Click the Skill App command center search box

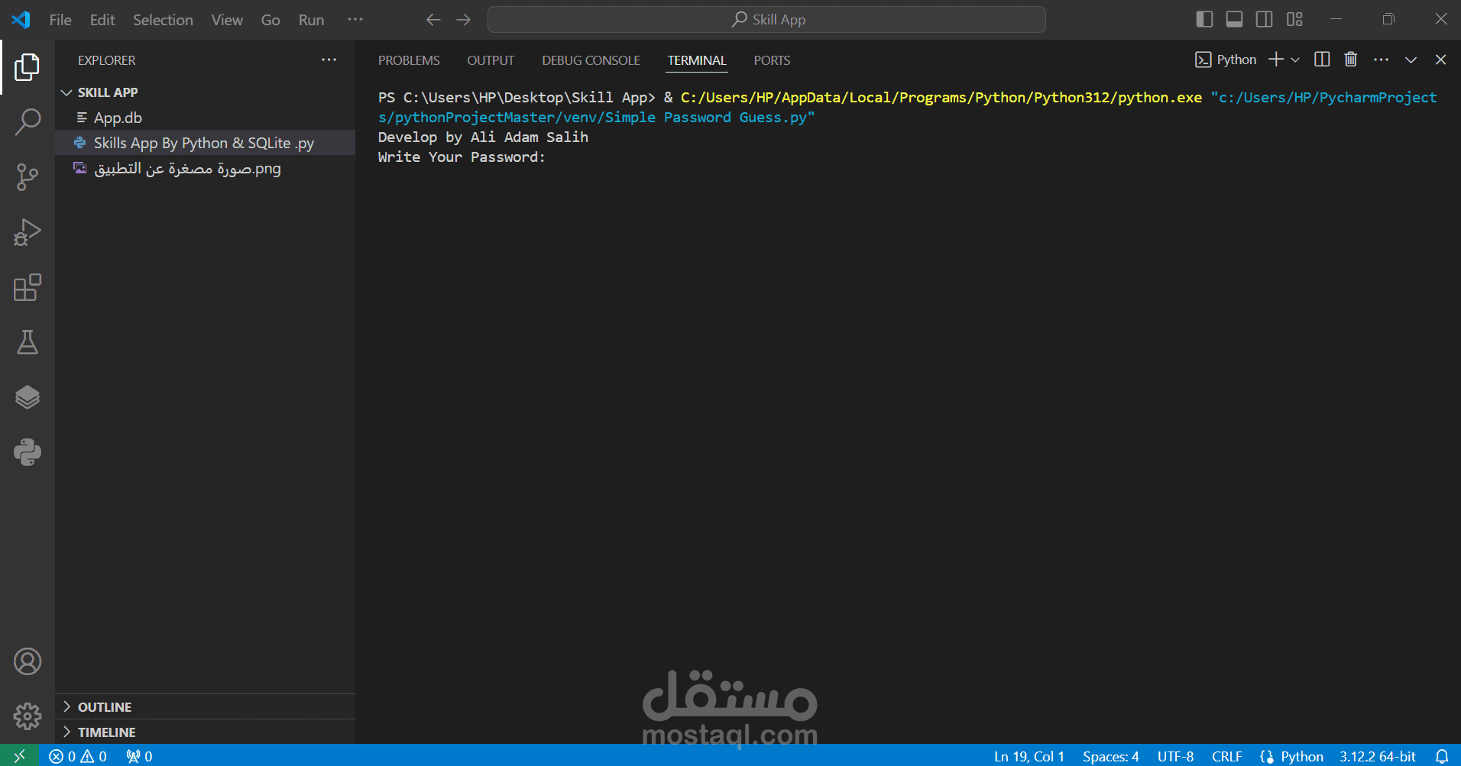pyautogui.click(x=766, y=20)
